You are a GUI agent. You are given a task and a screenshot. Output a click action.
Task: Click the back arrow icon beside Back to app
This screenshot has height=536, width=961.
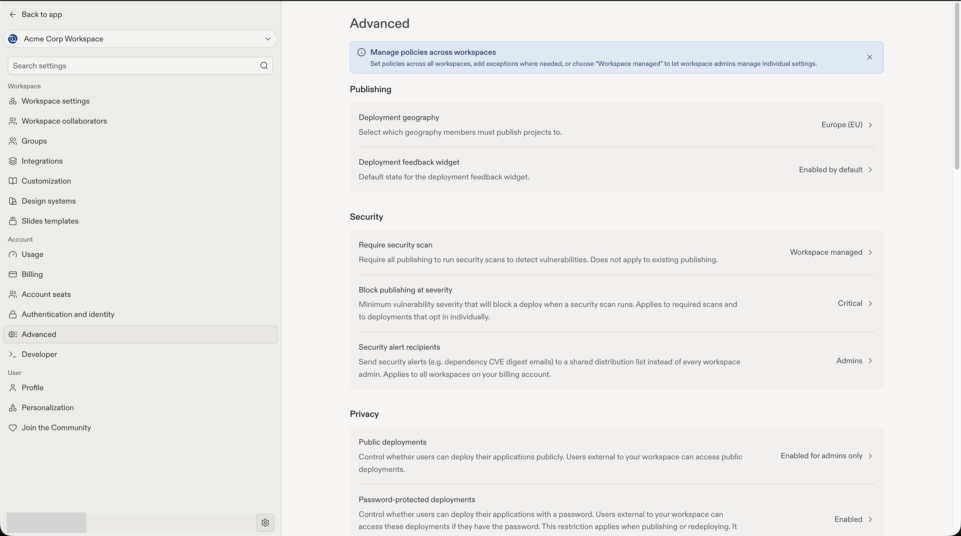click(x=13, y=14)
